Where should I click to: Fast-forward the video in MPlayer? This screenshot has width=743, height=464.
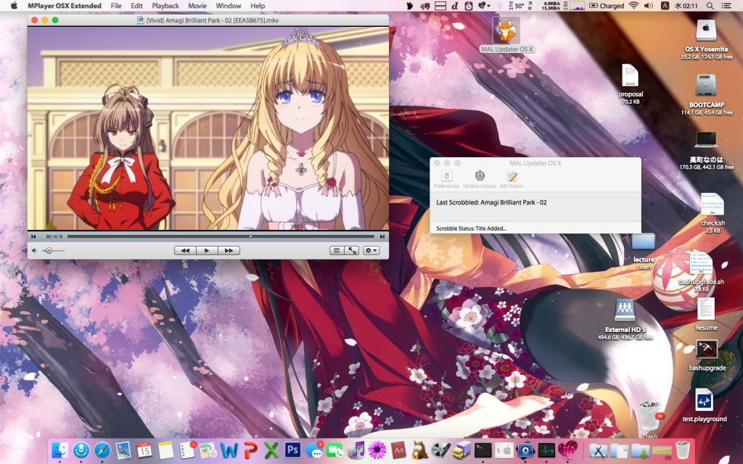coord(229,250)
